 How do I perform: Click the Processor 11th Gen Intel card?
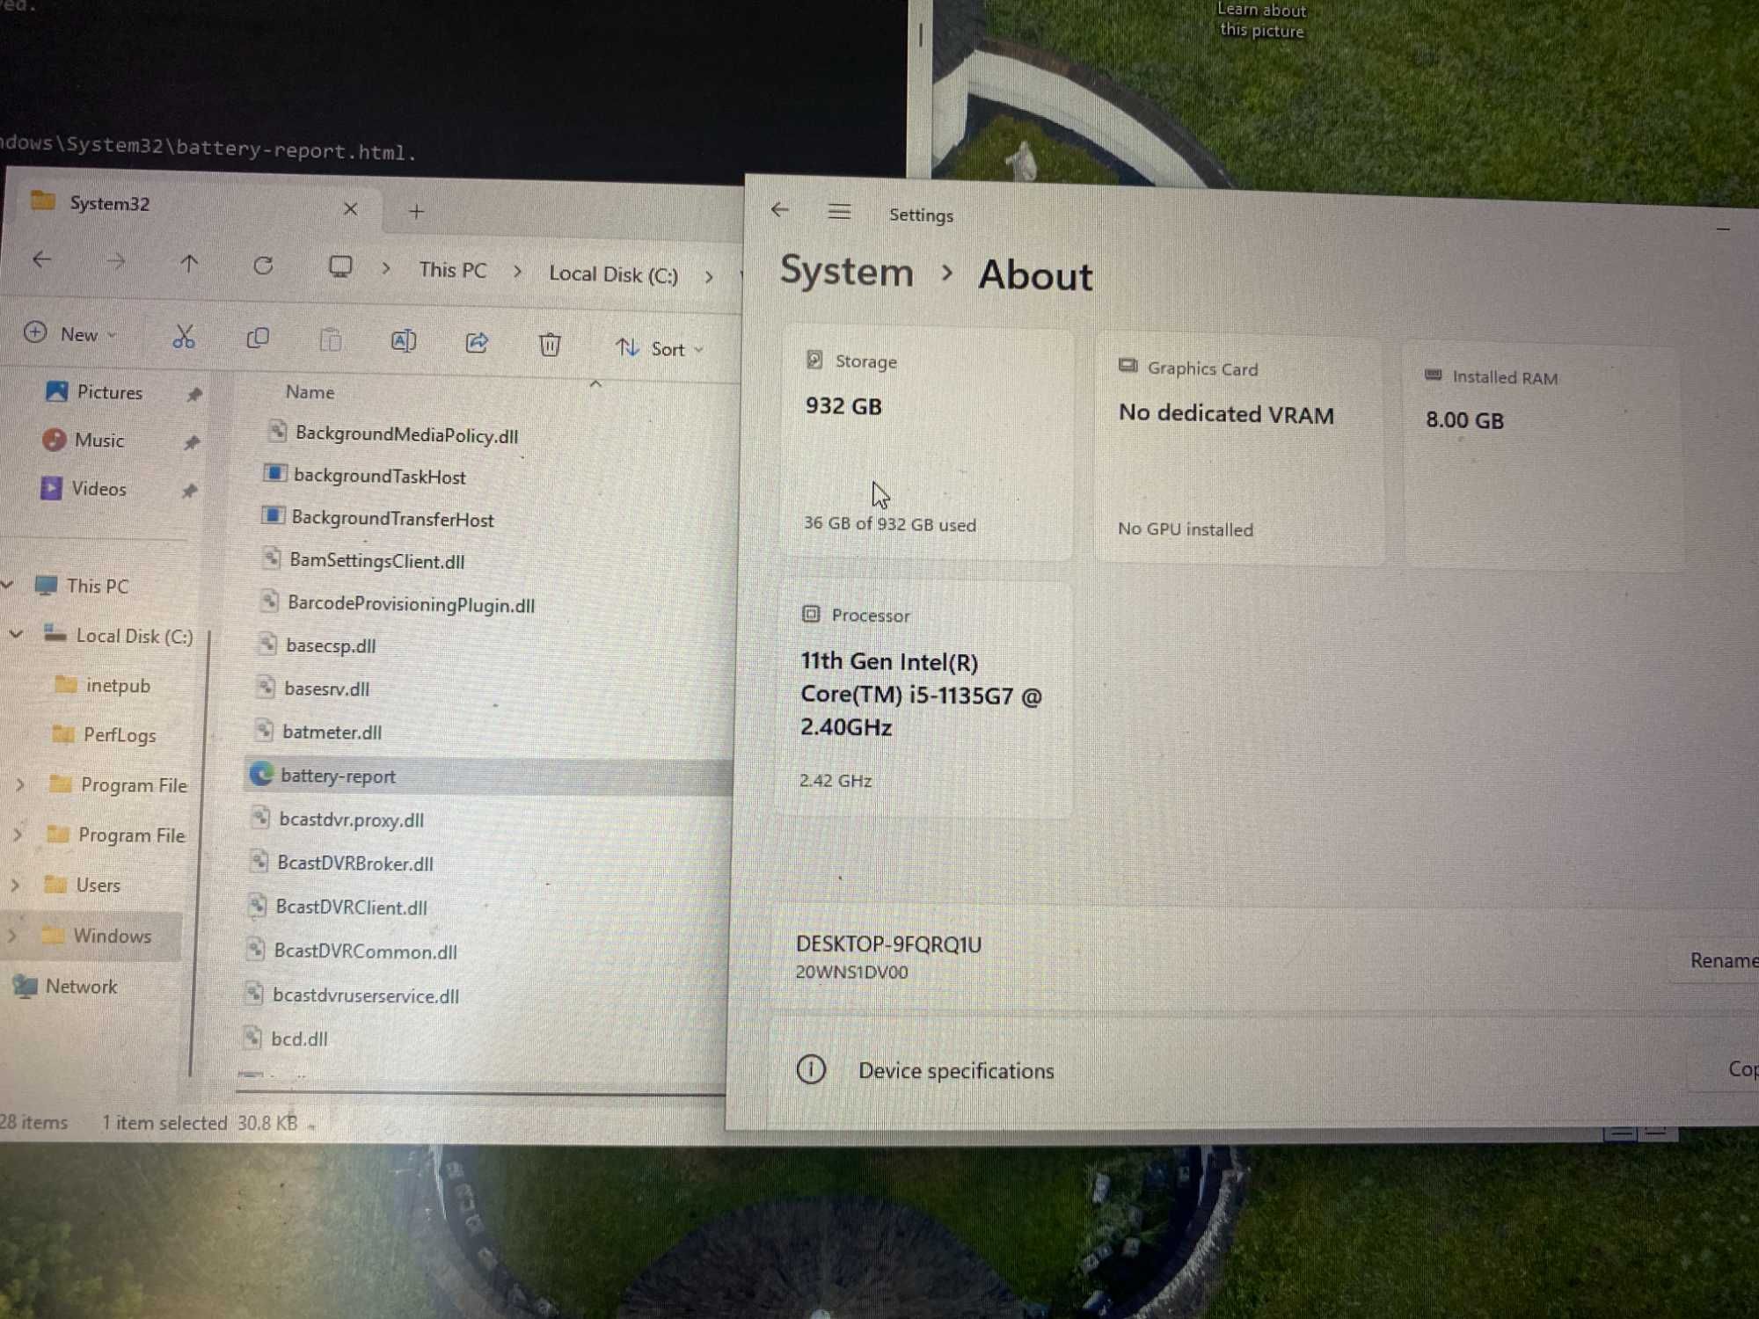coord(923,701)
